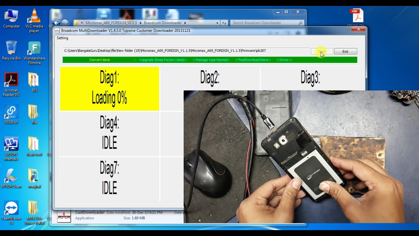Open the PDF file on desktop
Screen dimensions: 419x236
pyautogui.click(x=356, y=18)
